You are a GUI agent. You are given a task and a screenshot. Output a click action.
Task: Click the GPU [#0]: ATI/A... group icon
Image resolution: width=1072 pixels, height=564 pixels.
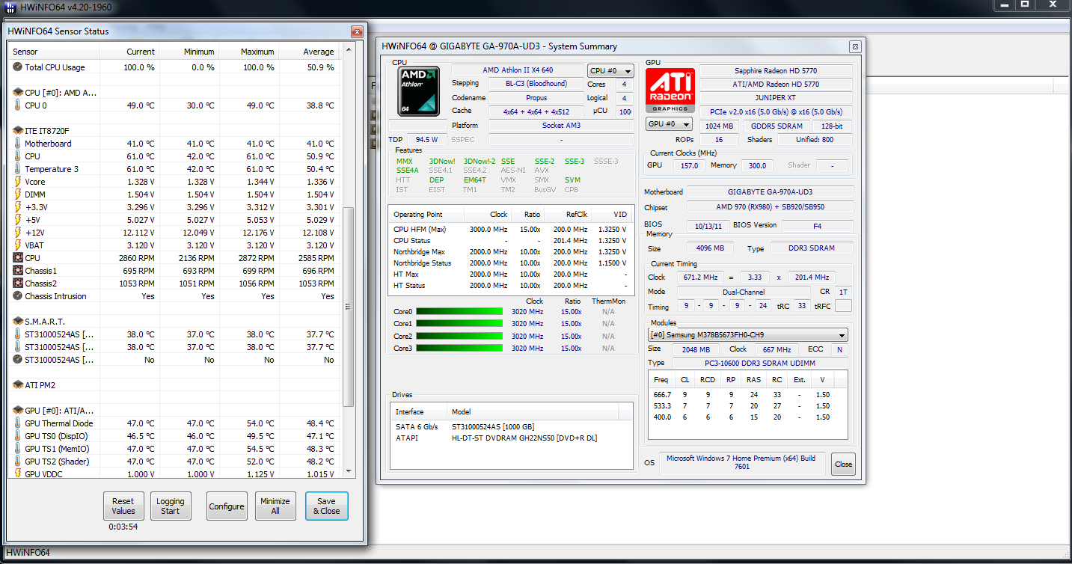click(18, 411)
